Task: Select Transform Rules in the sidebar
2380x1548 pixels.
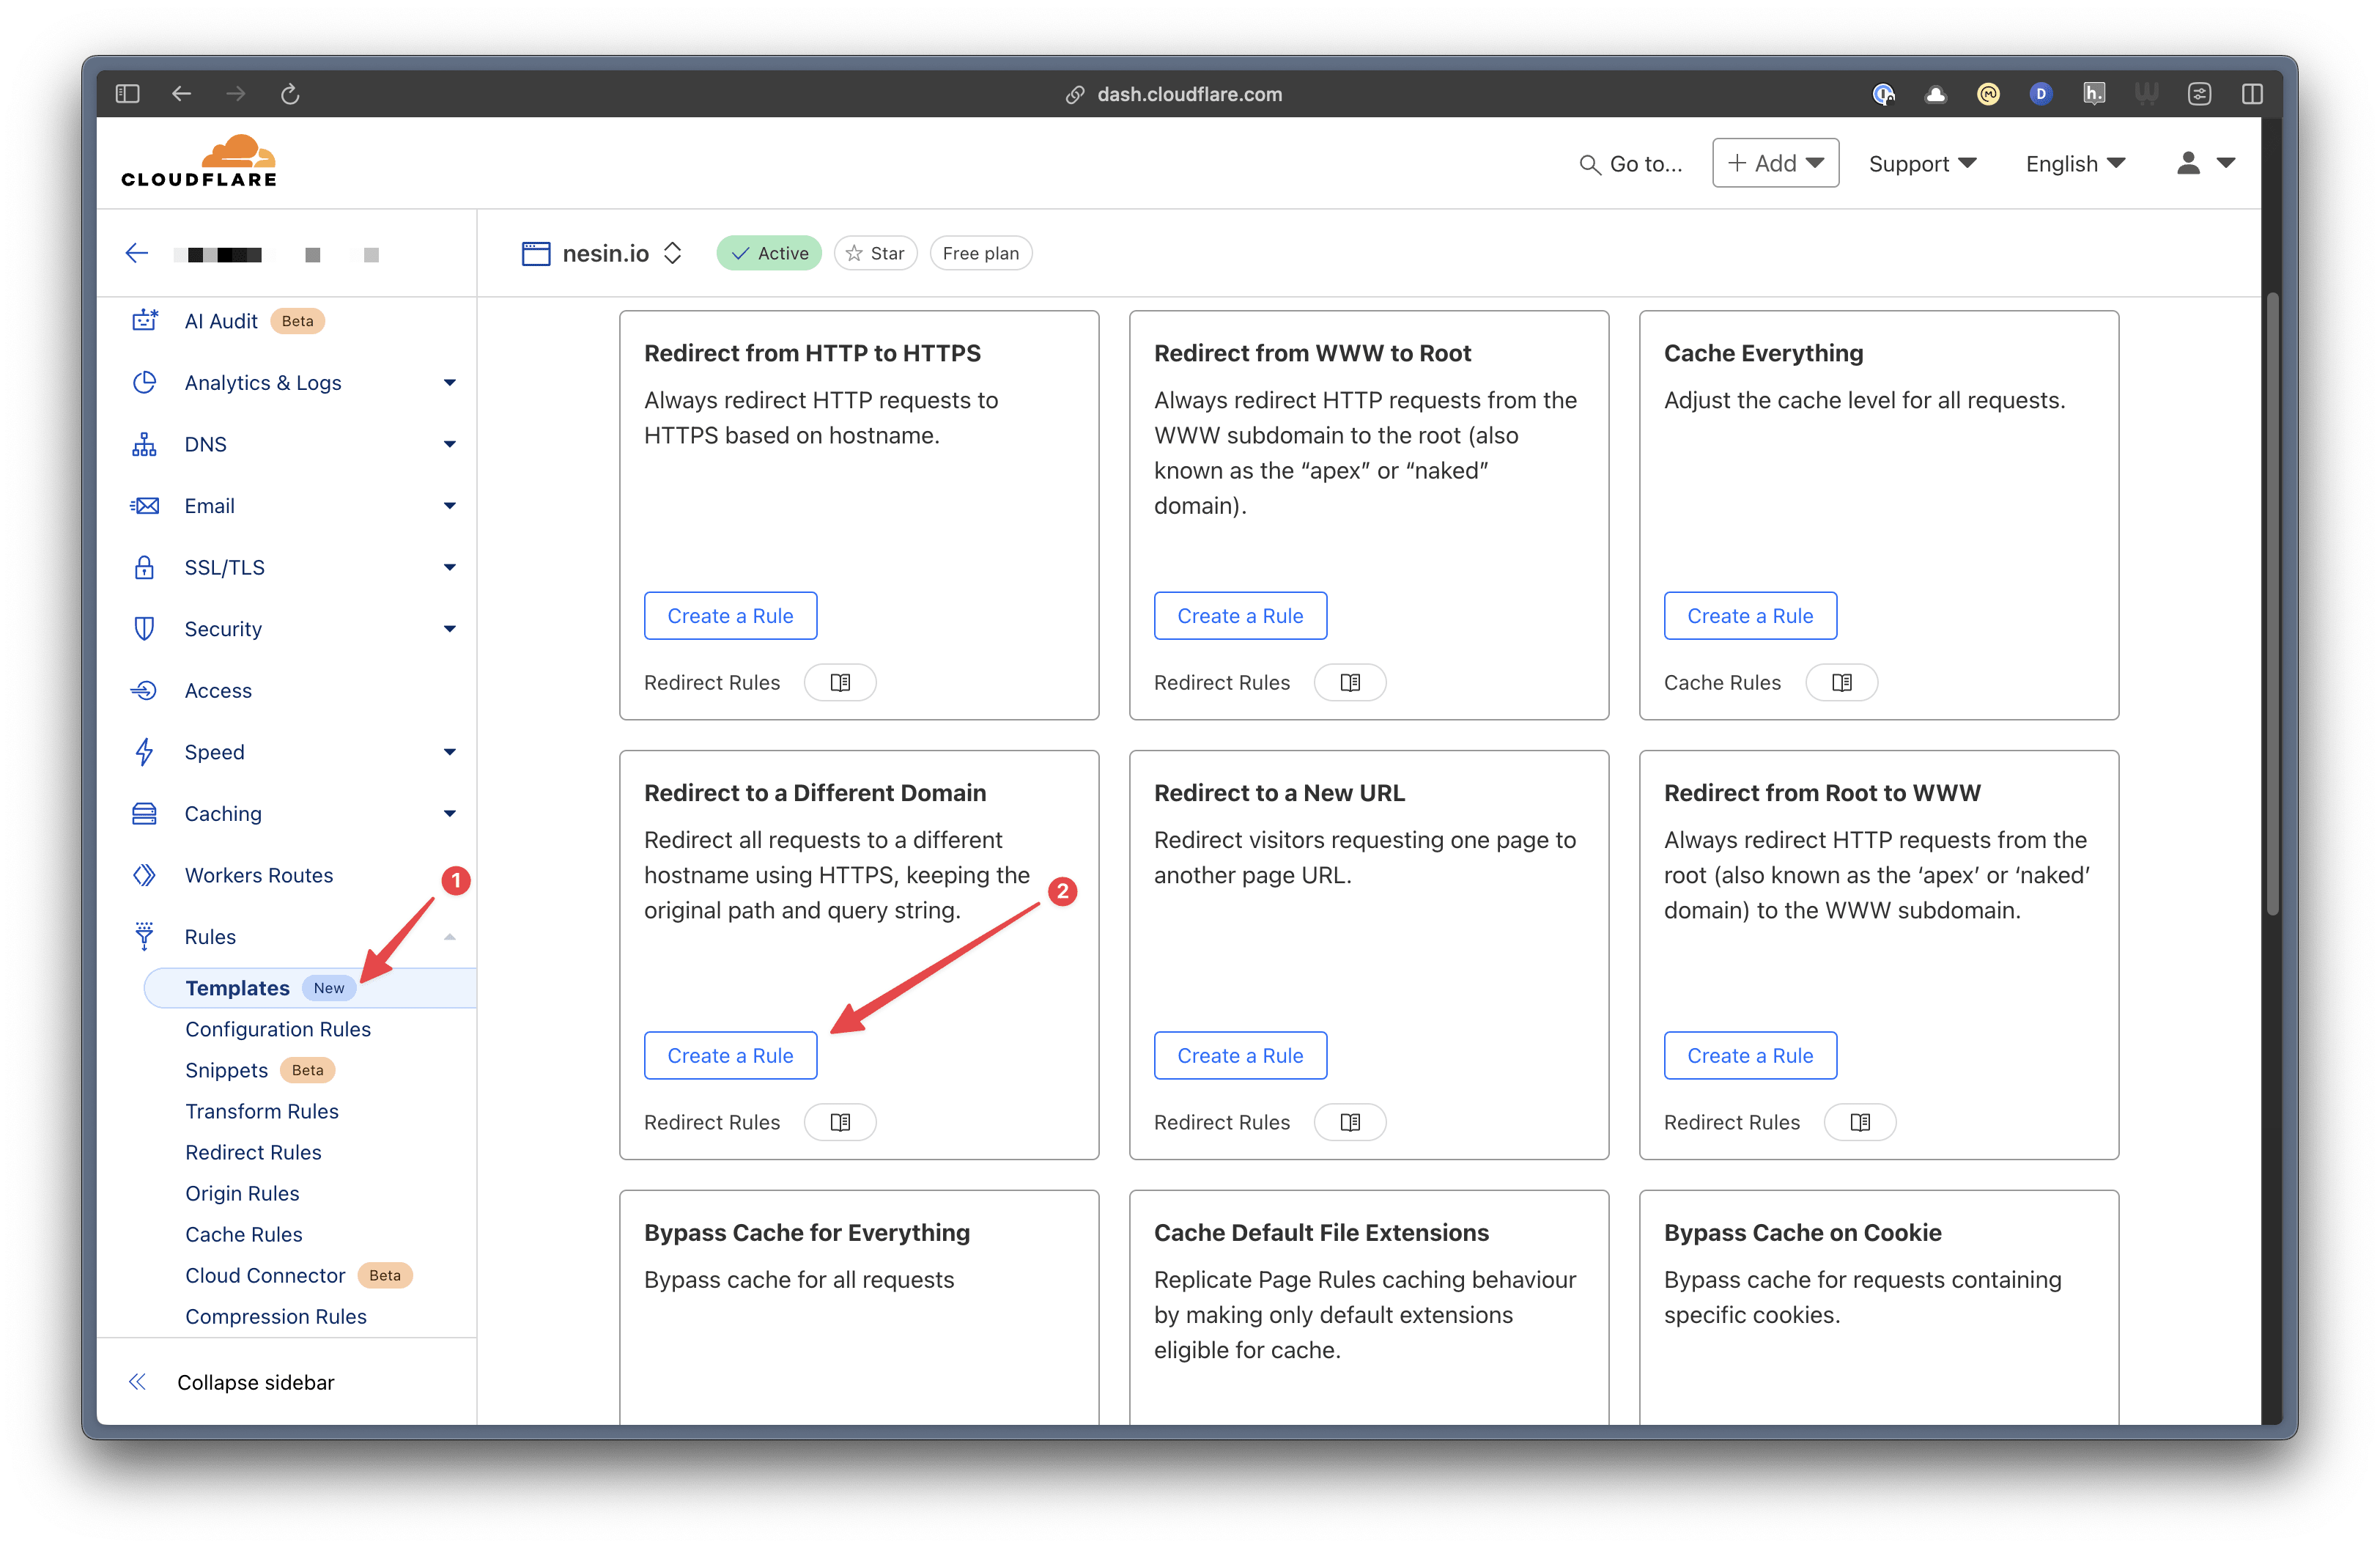Action: 262,1111
